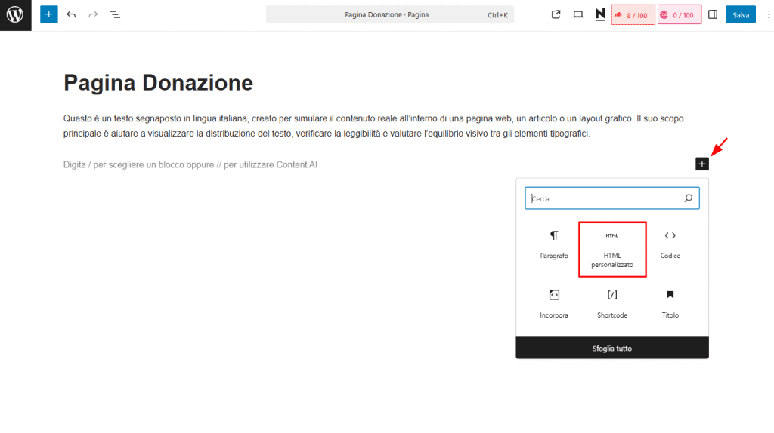This screenshot has width=774, height=433.
Task: Open the N plugin panel icon
Action: [x=600, y=15]
